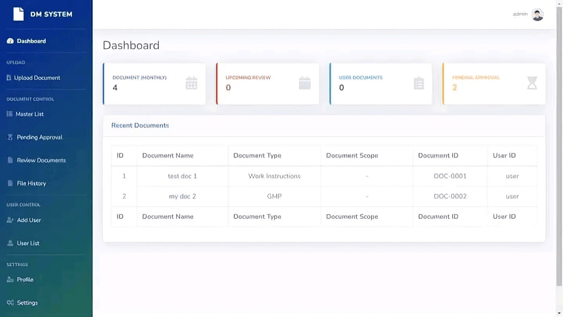Screen dimensions: 563x317
Task: Click the calendar icon in Document Monthly card
Action: (191, 83)
